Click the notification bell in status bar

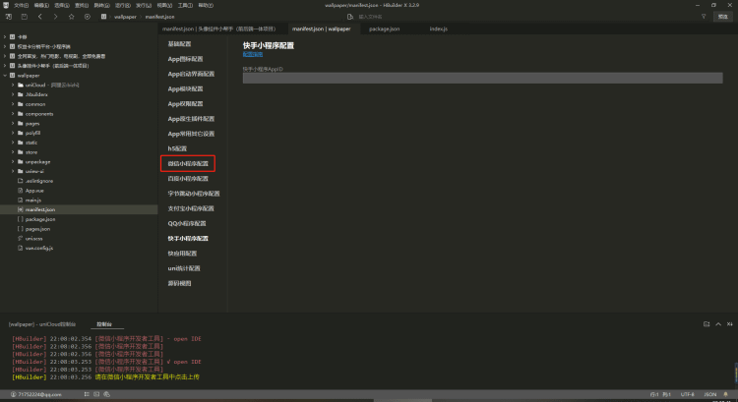[725, 394]
